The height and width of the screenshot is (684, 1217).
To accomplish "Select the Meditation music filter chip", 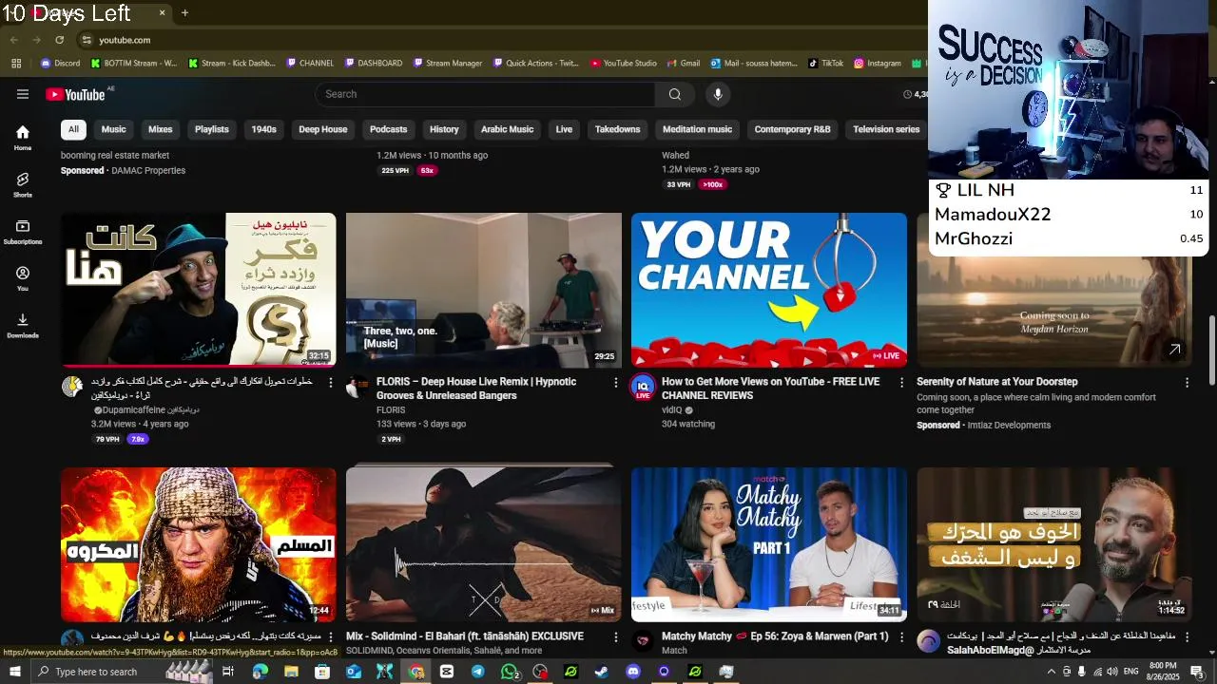I will [x=697, y=129].
